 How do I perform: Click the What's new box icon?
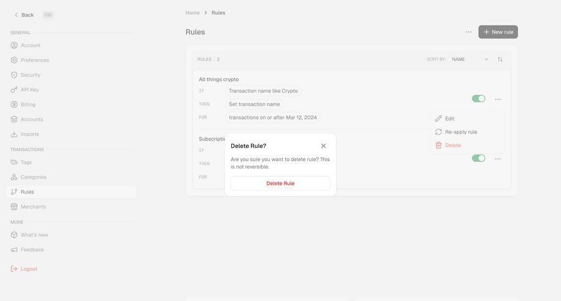click(14, 235)
